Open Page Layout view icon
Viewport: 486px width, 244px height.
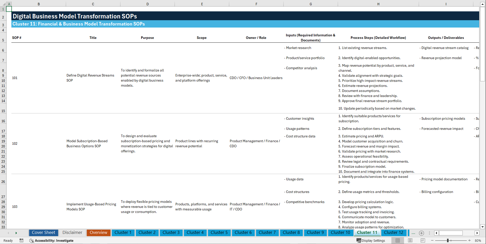click(410, 240)
